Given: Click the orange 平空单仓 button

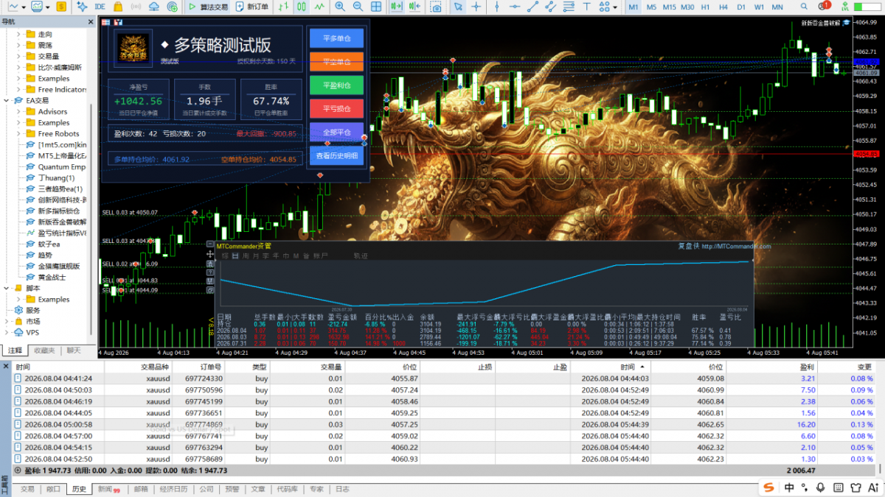Looking at the screenshot, I should [x=336, y=62].
